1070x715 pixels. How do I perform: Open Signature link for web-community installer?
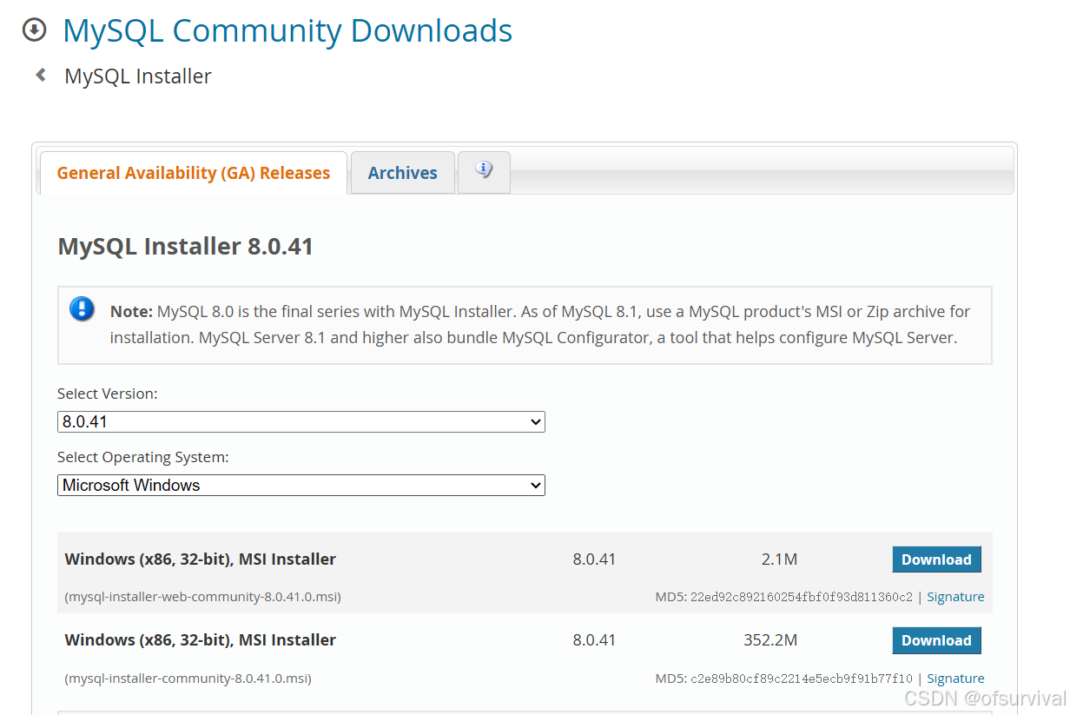point(955,597)
